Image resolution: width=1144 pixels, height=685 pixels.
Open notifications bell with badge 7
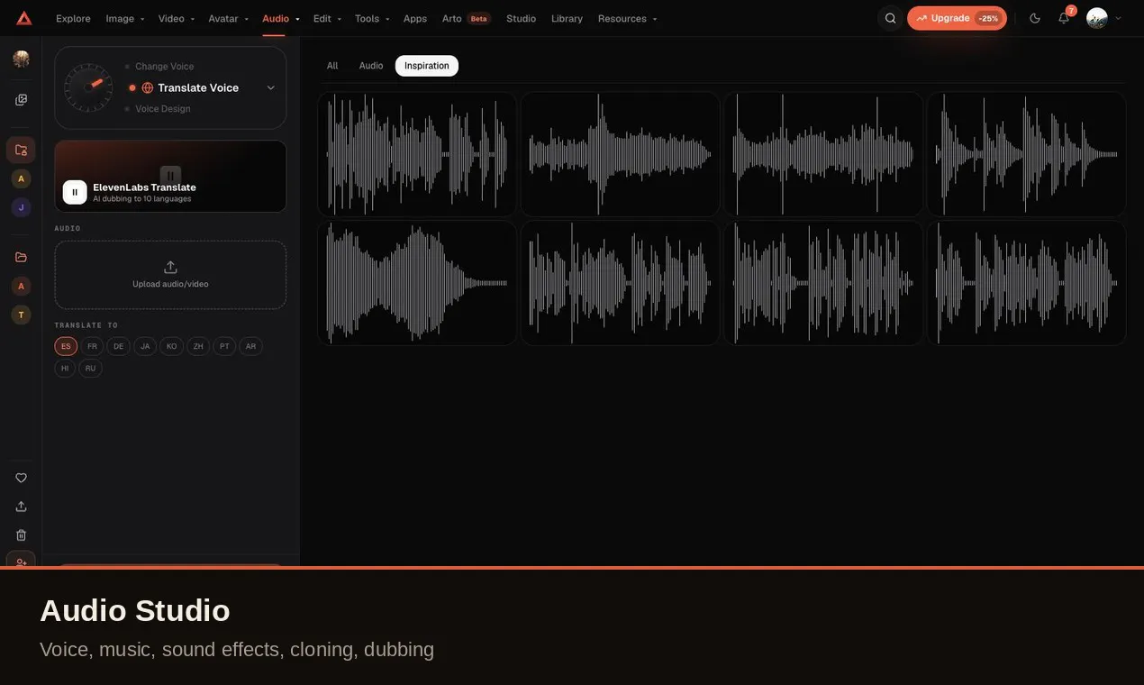(x=1064, y=18)
